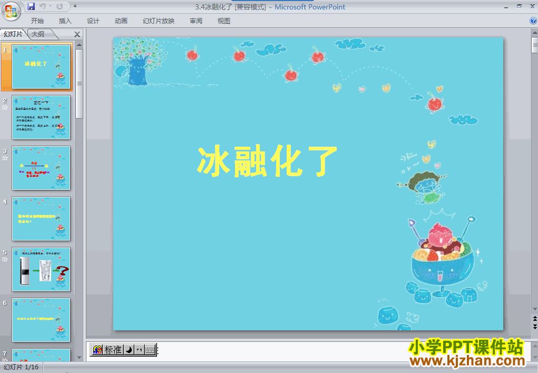
Task: Open the Office Button menu
Action: (x=11, y=11)
